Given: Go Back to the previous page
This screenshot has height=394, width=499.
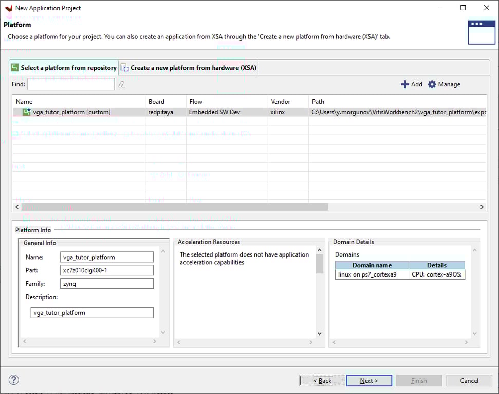Looking at the screenshot, I should pyautogui.click(x=322, y=380).
